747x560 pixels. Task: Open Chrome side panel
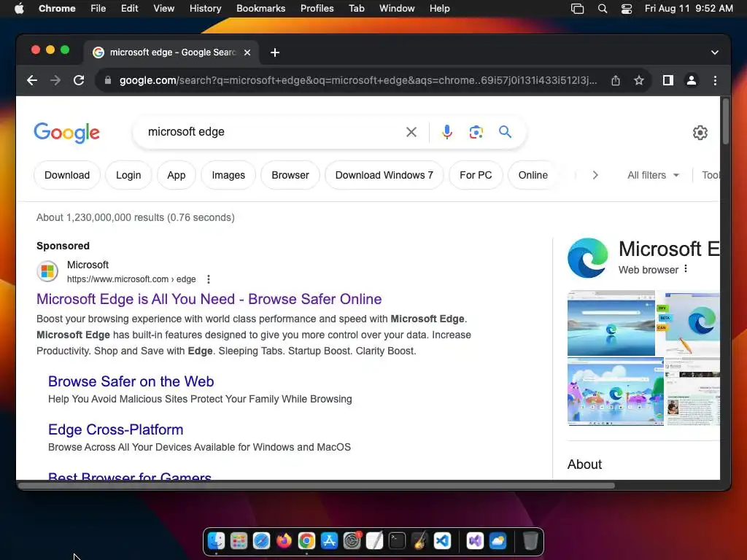(668, 80)
